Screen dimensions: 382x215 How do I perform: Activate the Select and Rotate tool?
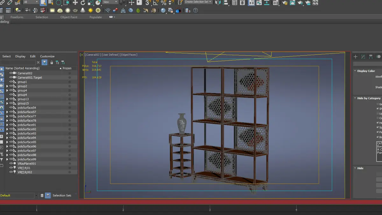coord(83,3)
